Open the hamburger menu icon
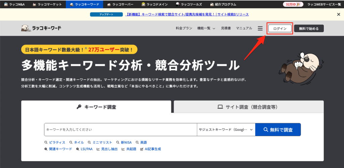 tap(260, 28)
